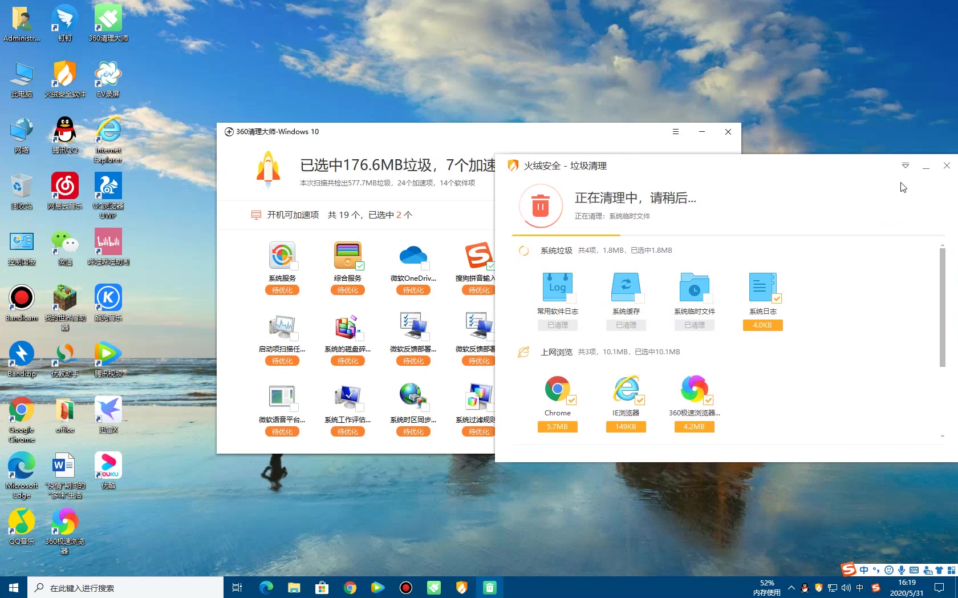Expand hidden system tray icons arrow
The height and width of the screenshot is (598, 958).
[x=791, y=587]
